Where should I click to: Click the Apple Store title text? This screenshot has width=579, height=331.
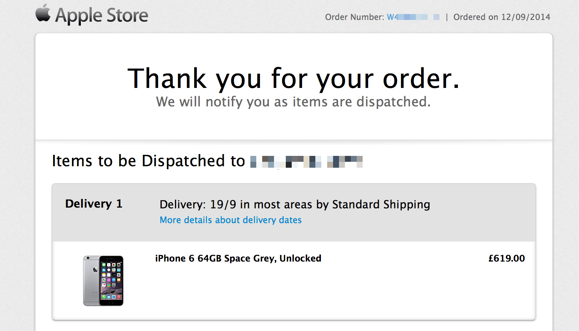click(x=102, y=16)
